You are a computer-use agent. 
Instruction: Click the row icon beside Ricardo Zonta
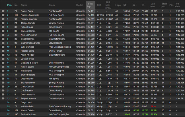[x=3, y=51]
